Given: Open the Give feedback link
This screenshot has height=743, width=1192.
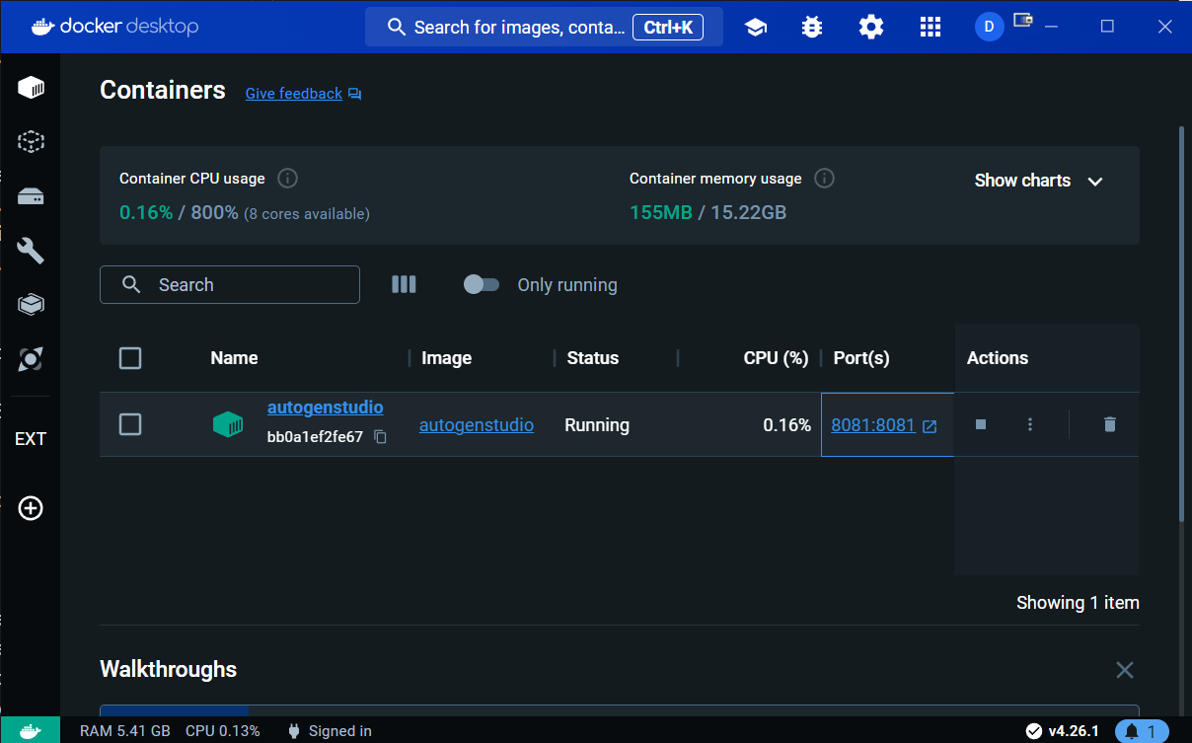Looking at the screenshot, I should 293,93.
